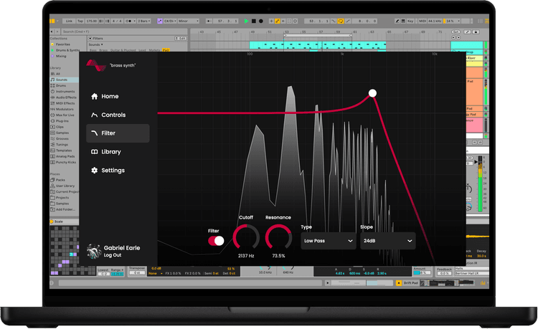Click the red waveform plugin logo
Image resolution: width=538 pixels, height=329 pixels.
[96, 66]
